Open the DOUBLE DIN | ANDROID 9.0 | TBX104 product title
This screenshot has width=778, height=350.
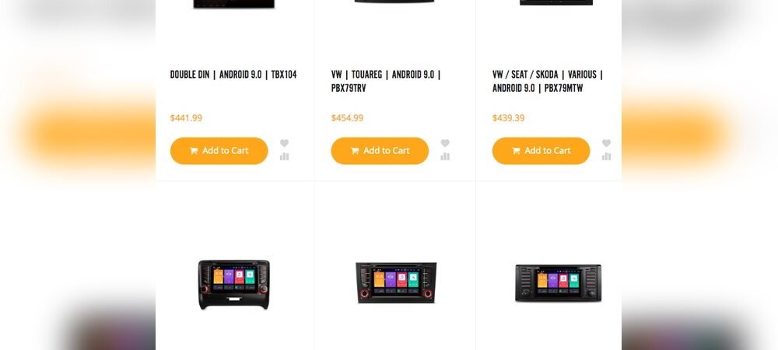point(233,75)
